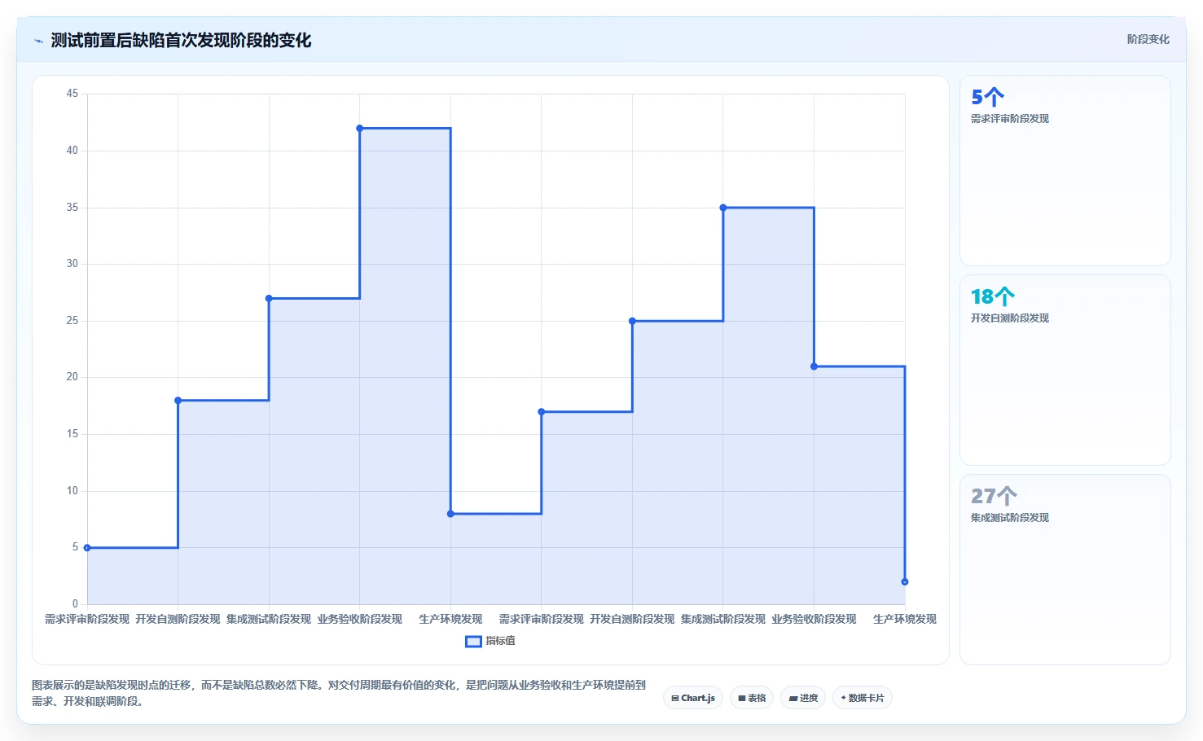
Task: Click the data point at value 21
Action: (x=814, y=366)
